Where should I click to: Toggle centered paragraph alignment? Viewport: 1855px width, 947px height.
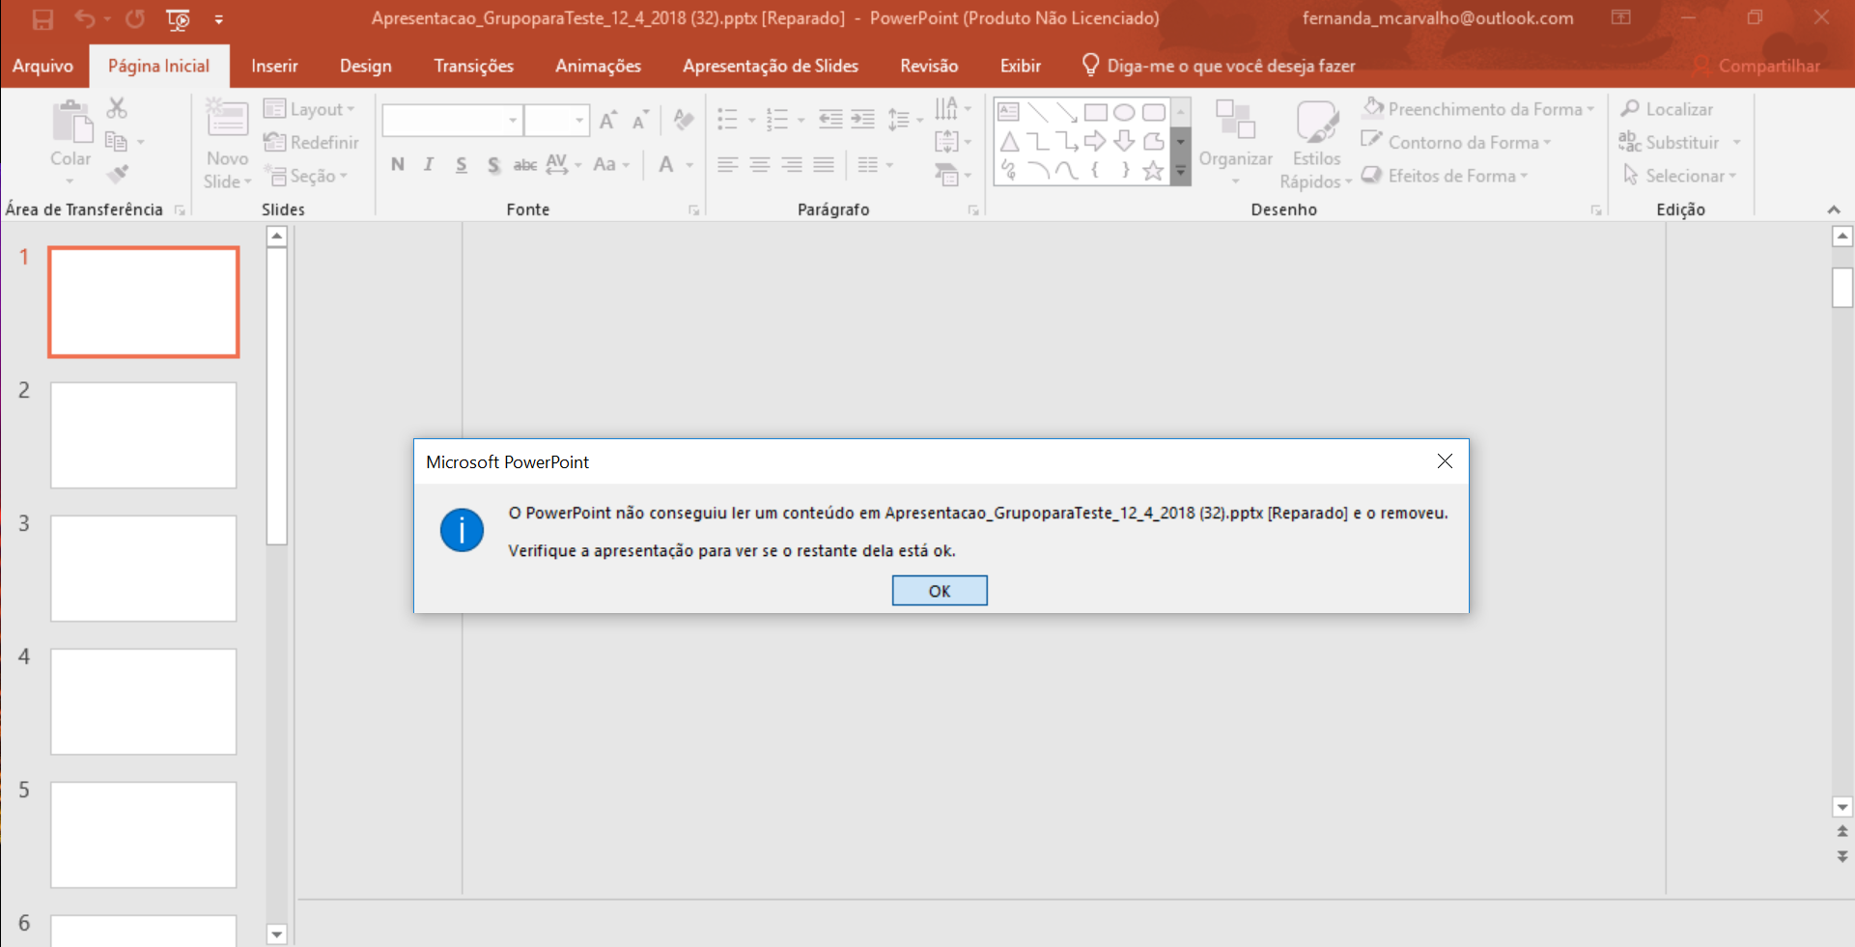[759, 164]
